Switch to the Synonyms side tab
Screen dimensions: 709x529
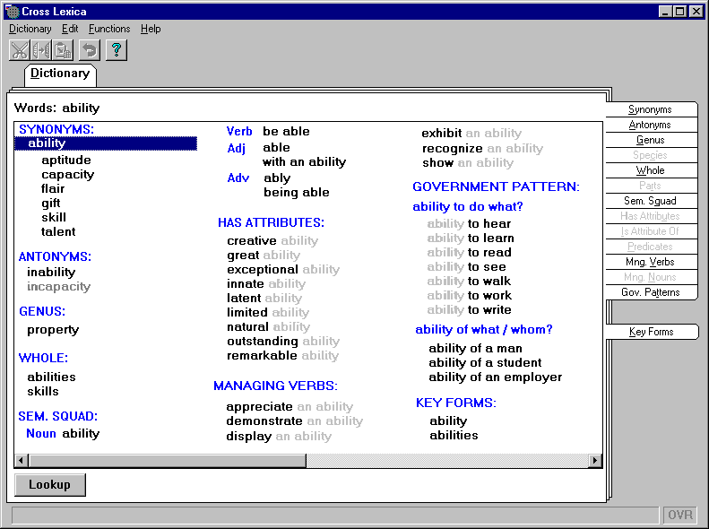650,109
